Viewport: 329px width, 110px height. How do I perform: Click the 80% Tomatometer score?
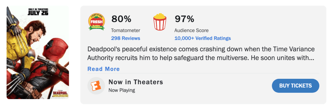coord(121,19)
